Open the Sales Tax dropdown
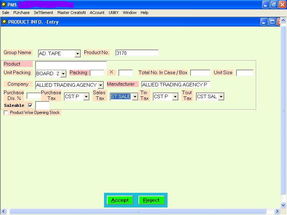 pos(135,97)
